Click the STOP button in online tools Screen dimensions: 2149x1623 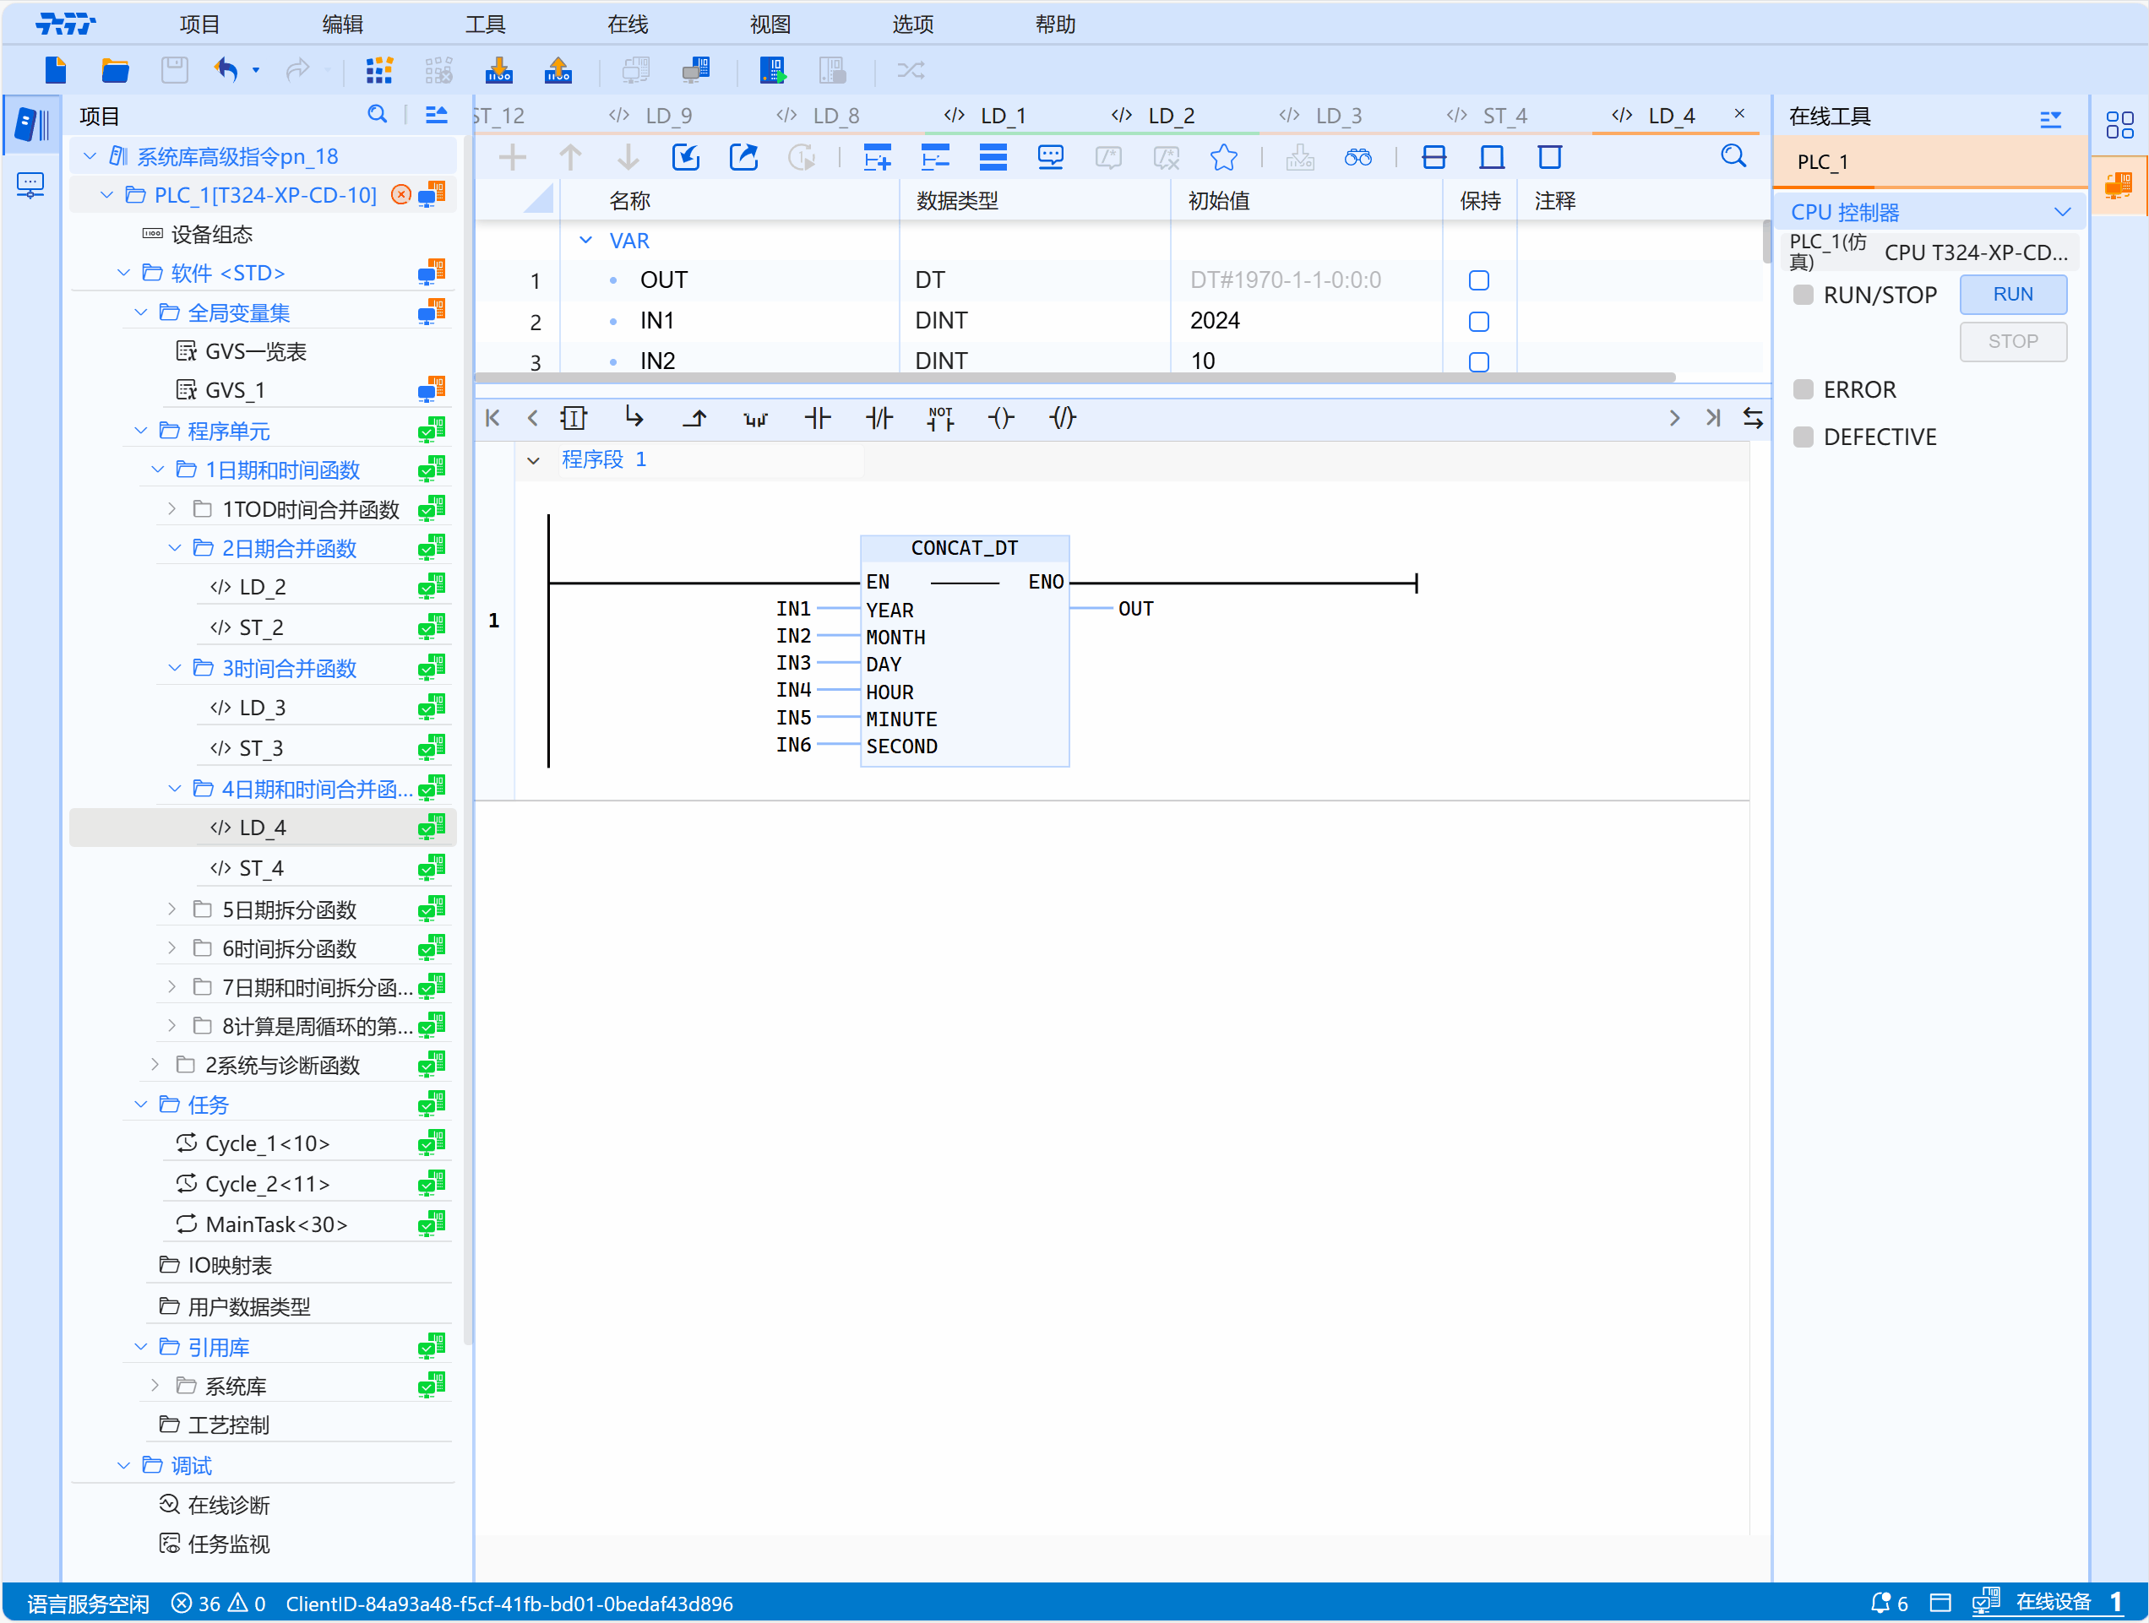[2013, 341]
